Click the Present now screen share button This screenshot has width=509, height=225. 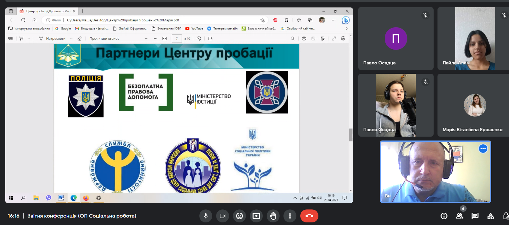coord(256,216)
